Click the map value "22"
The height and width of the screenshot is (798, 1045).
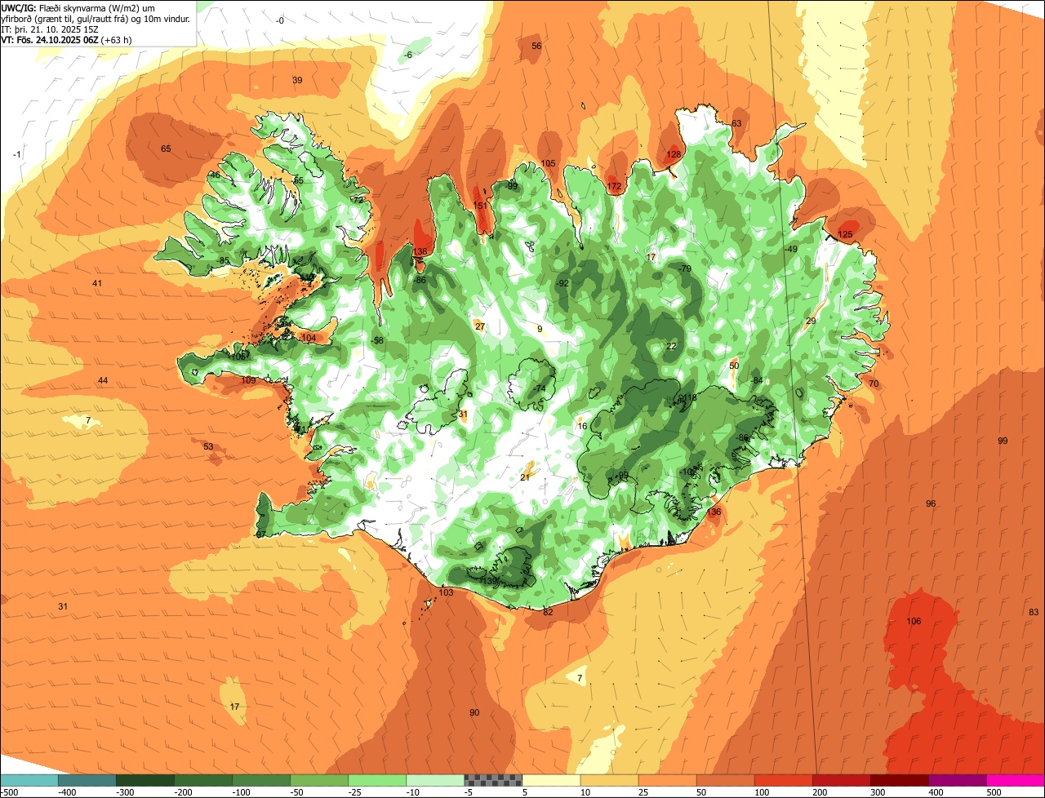tap(671, 346)
